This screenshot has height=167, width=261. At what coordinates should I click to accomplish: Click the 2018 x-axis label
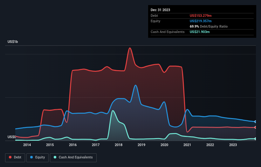pyautogui.click(x=119, y=145)
